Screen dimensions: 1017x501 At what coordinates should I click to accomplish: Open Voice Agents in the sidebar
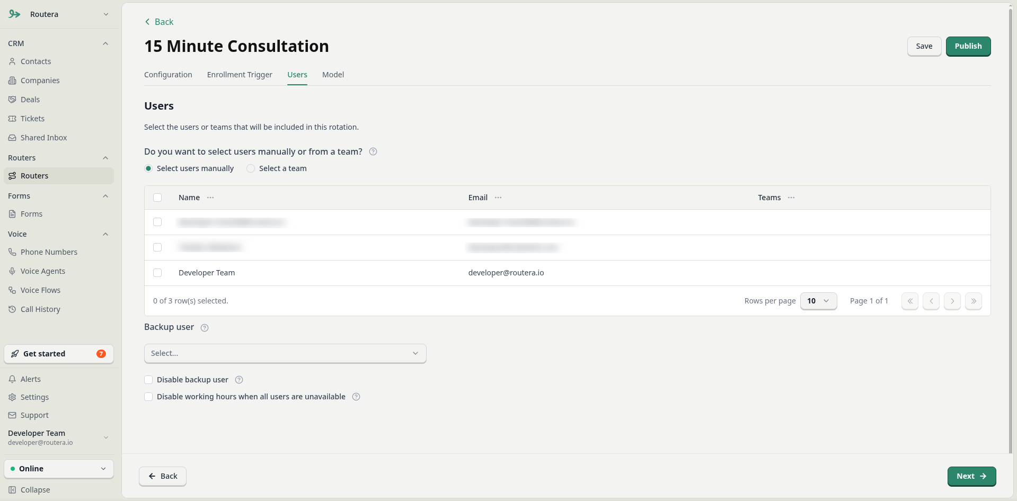(59, 271)
